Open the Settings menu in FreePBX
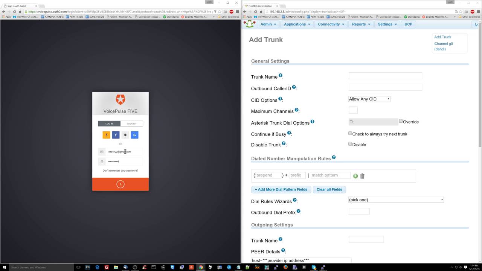Screen dimensions: 482x271 tap(387, 24)
